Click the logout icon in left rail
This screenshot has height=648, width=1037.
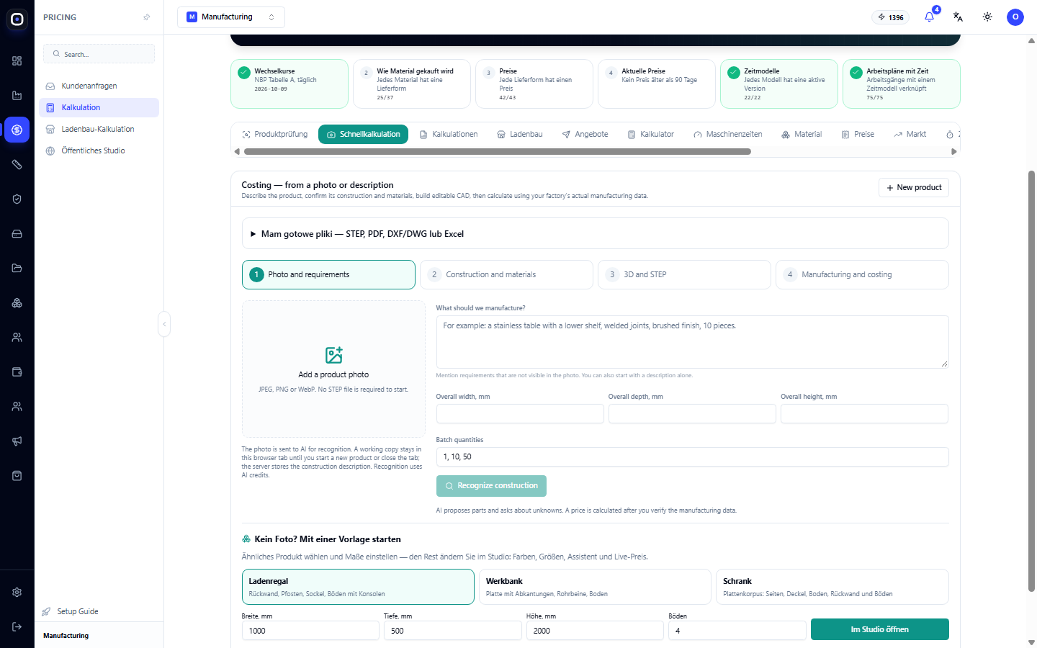[17, 627]
